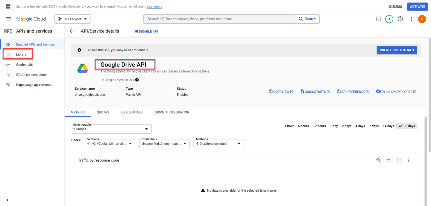Dismiss the free trial banner

(x=396, y=7)
